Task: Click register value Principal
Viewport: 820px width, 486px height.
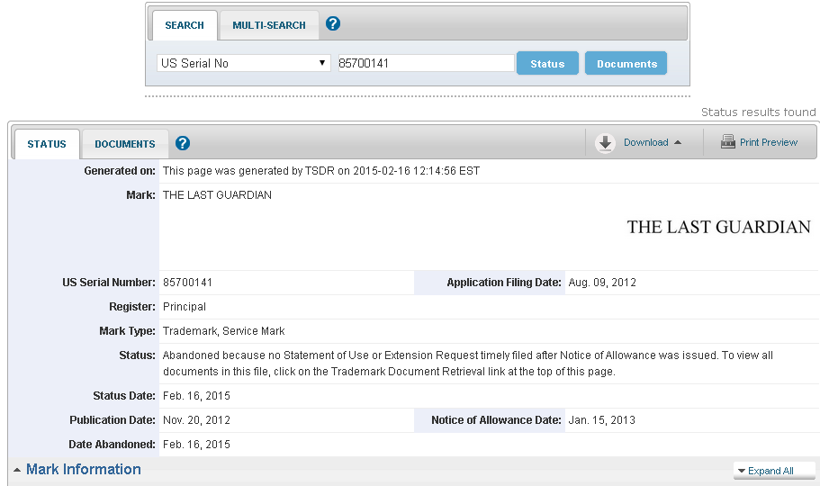Action: tap(185, 307)
